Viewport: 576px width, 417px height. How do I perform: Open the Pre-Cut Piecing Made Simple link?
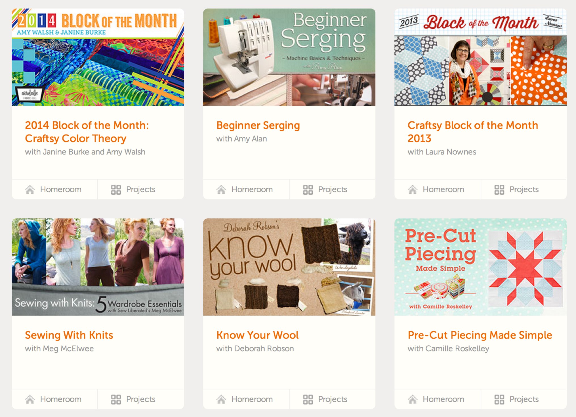[x=480, y=335]
